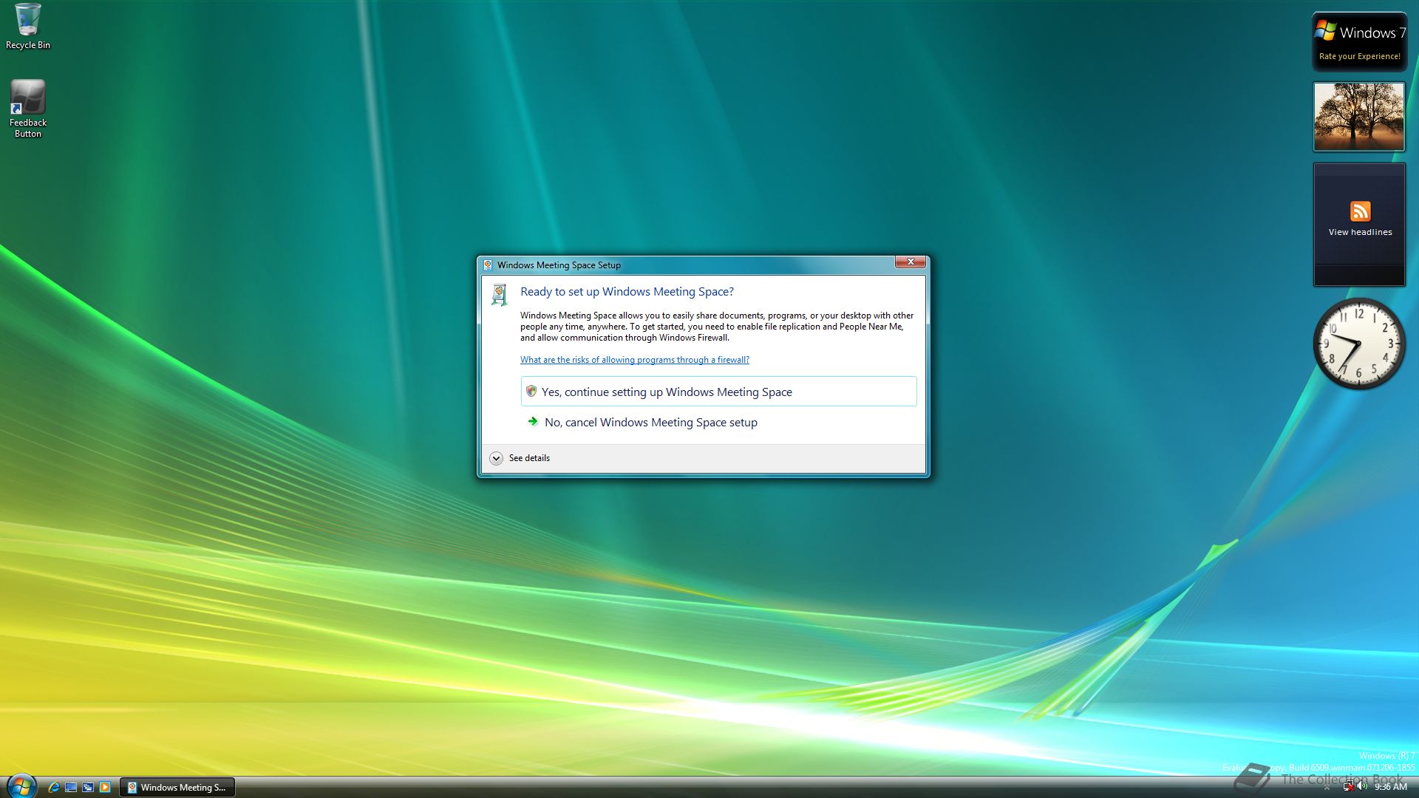Close the Windows Meeting Space Setup dialog
The image size is (1419, 798).
click(x=911, y=262)
